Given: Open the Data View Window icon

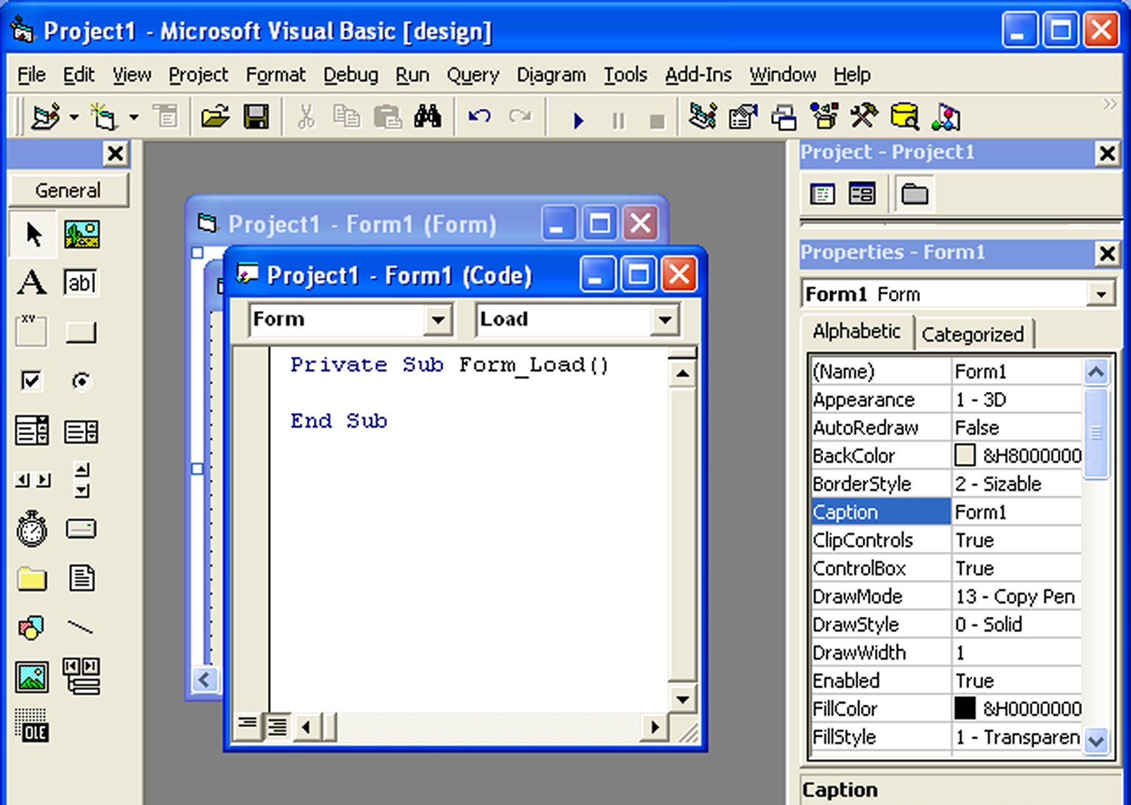Looking at the screenshot, I should tap(905, 117).
